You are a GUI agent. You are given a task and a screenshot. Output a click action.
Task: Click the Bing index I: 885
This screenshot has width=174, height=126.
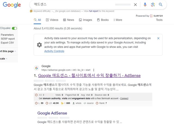point(66,103)
